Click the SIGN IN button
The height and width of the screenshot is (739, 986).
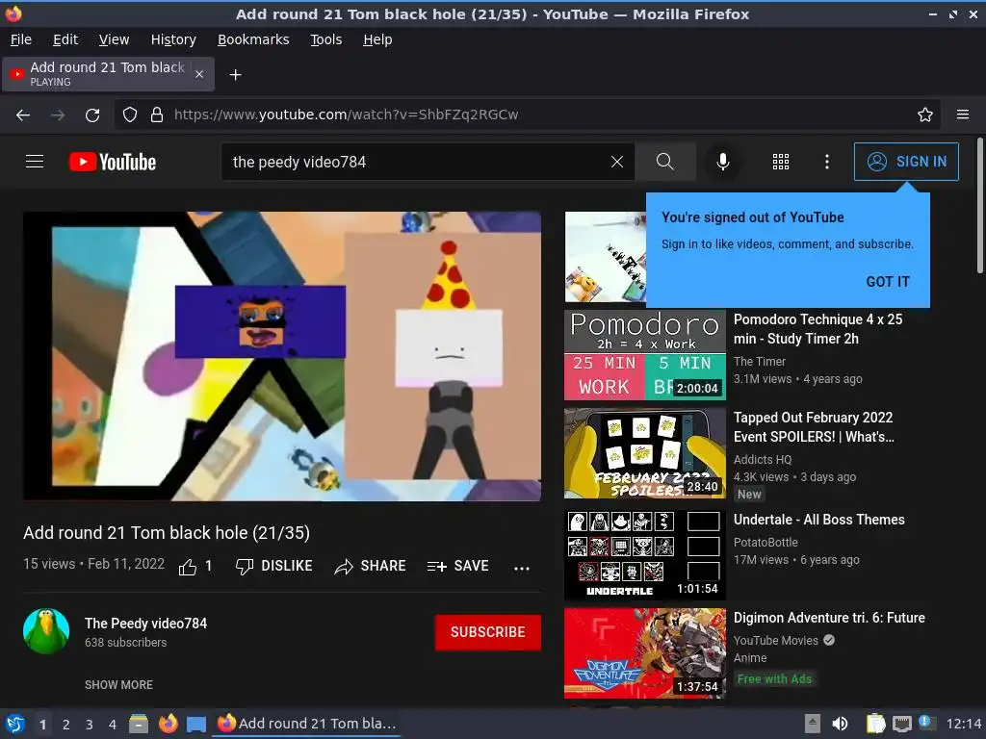tap(906, 162)
